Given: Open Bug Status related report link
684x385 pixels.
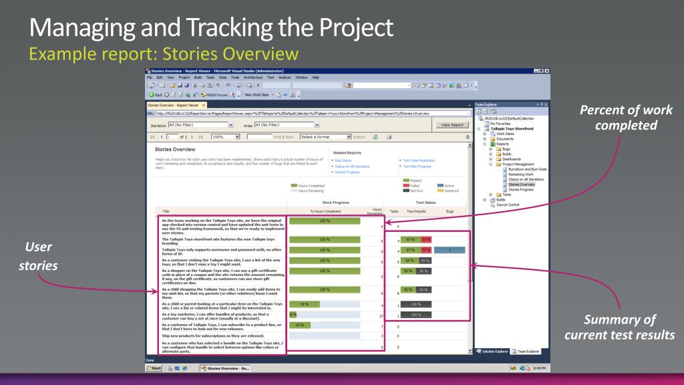Looking at the screenshot, I should pyautogui.click(x=343, y=160).
